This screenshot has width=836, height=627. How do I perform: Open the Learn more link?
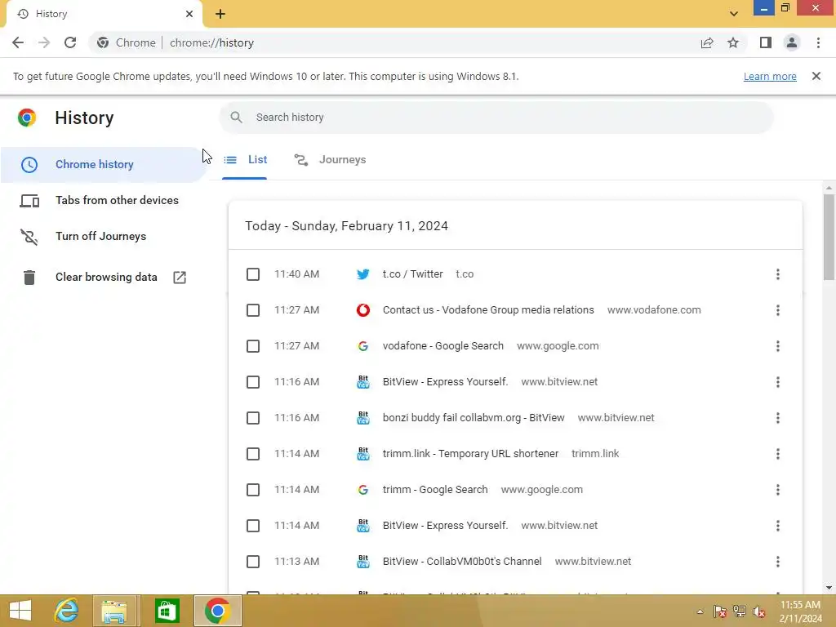click(x=770, y=76)
